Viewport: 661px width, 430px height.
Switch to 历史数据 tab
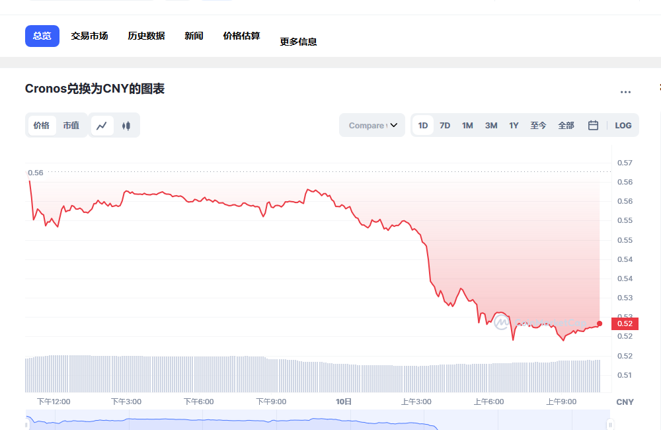[146, 36]
